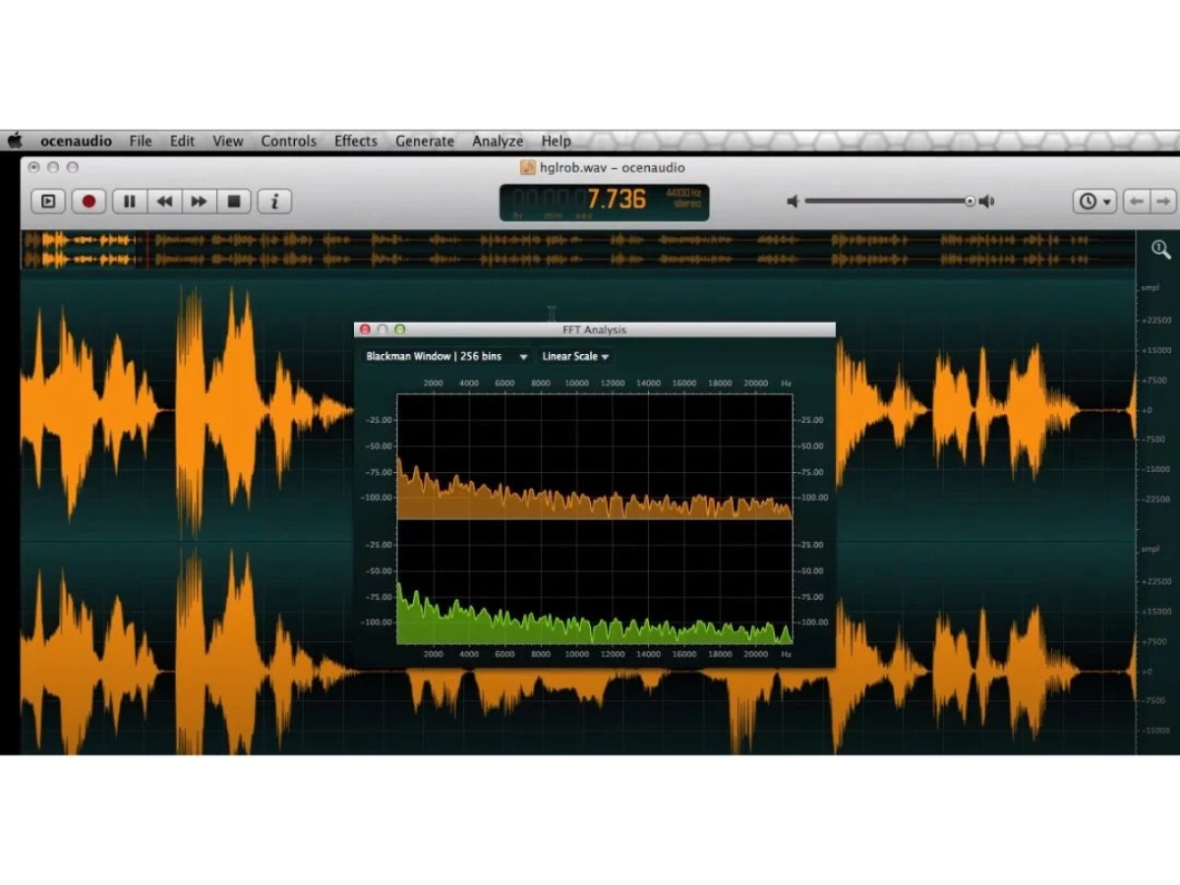1180x885 pixels.
Task: Click the mute speaker icon left of volume
Action: click(x=793, y=202)
